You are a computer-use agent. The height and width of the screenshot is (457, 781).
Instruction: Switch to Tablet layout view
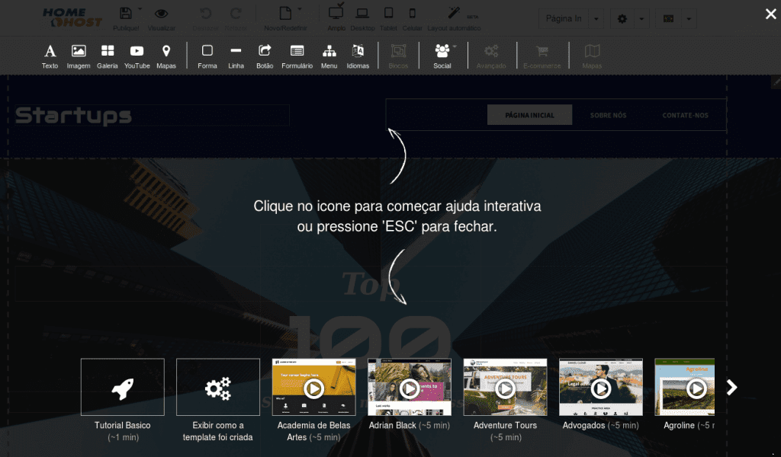388,14
